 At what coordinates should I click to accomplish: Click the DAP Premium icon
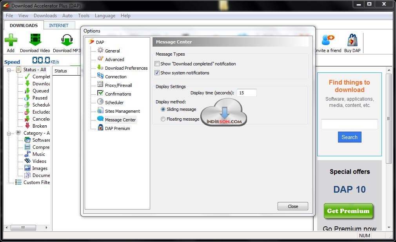click(x=100, y=128)
